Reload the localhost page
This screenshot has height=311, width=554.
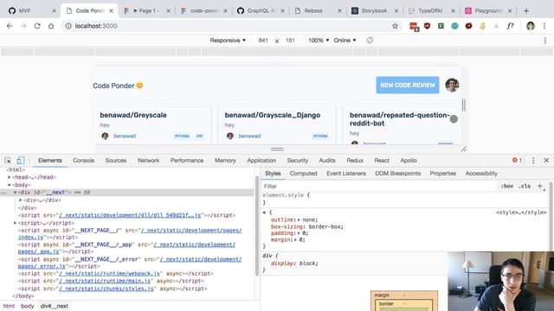click(37, 26)
